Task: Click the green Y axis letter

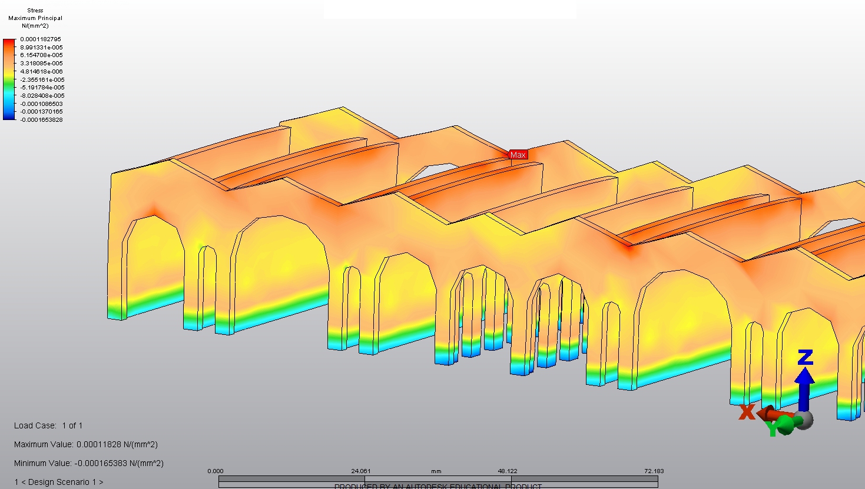Action: tap(772, 429)
